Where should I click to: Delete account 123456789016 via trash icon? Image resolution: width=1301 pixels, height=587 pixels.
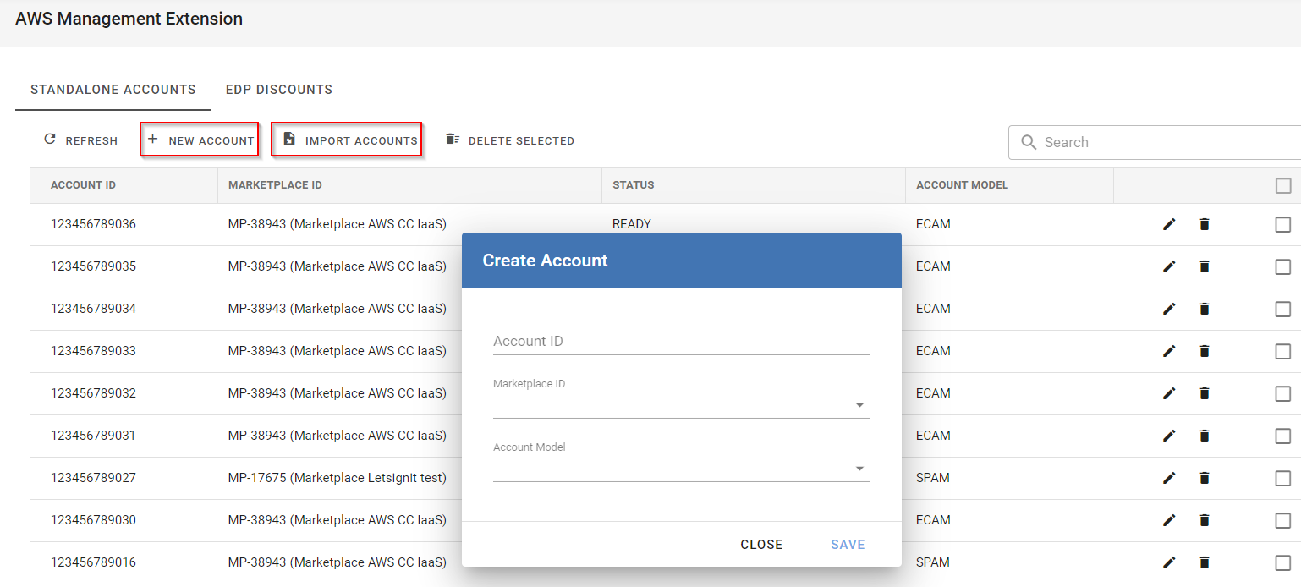(1205, 562)
